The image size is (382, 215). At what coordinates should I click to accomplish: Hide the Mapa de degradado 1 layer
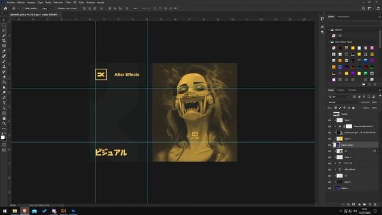pyautogui.click(x=329, y=126)
